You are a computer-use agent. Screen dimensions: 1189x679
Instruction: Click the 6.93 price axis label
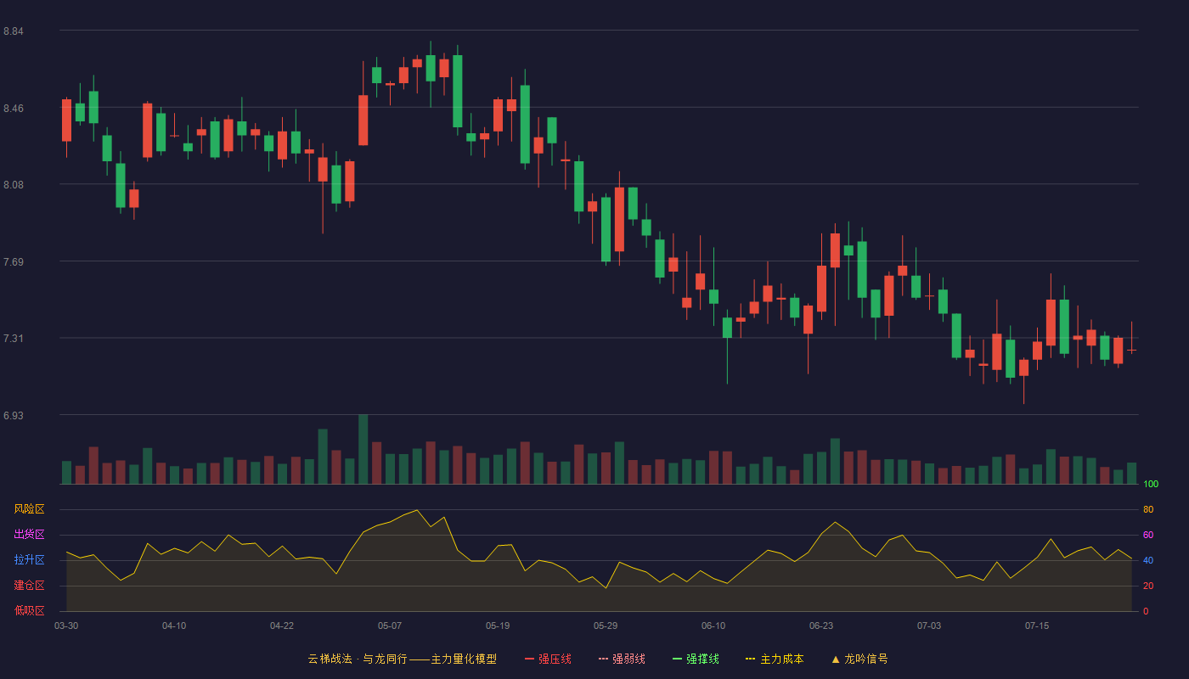click(x=14, y=416)
